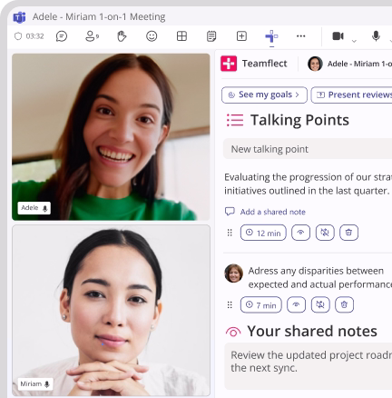Click the Talking Points list icon

(x=235, y=120)
